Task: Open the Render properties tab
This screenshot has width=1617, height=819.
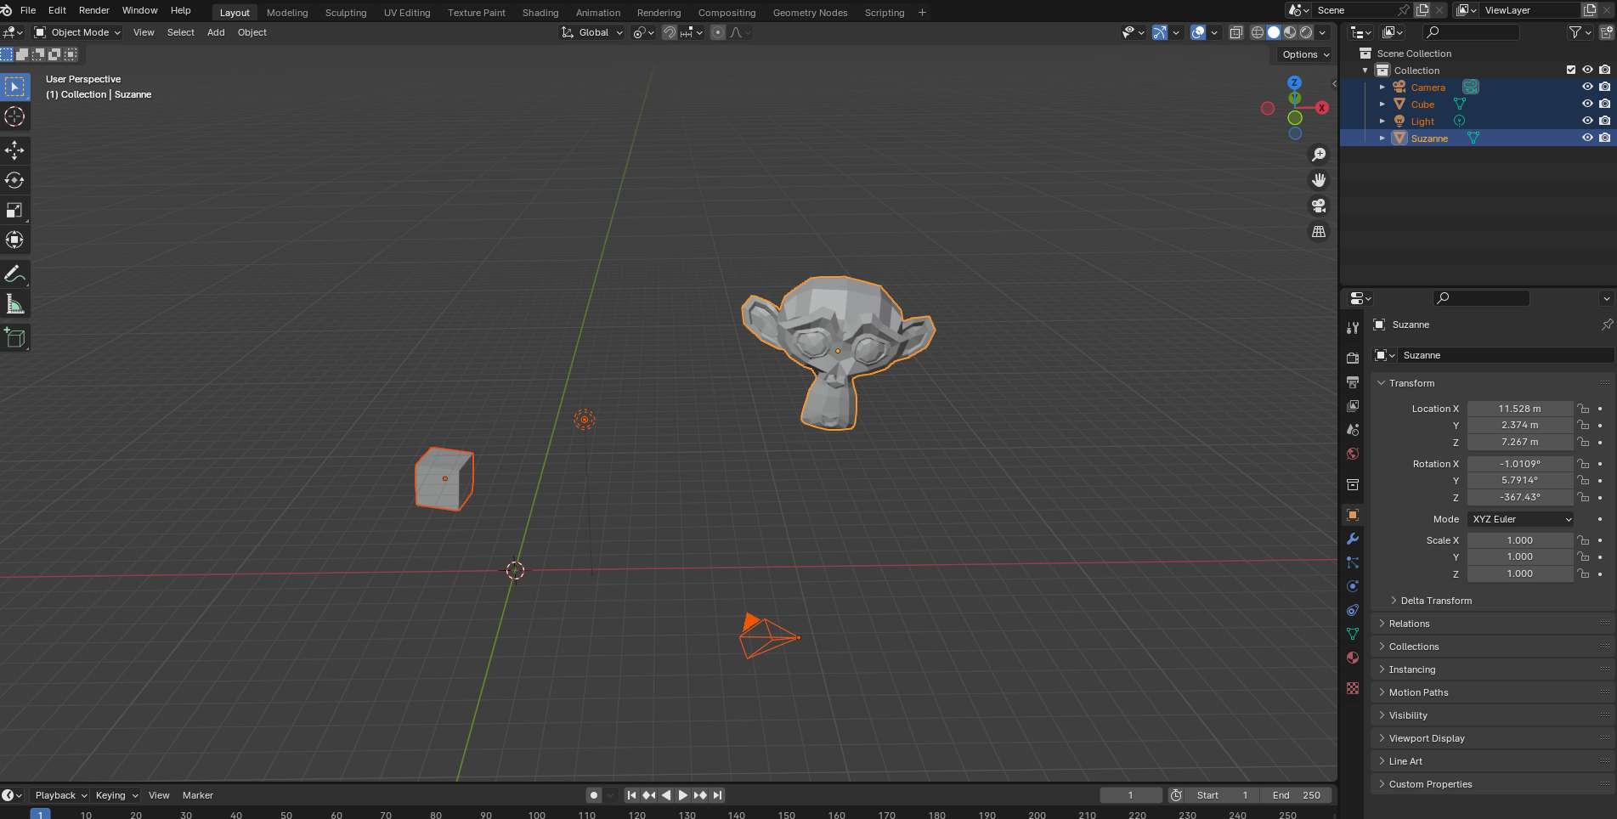Action: click(1353, 359)
